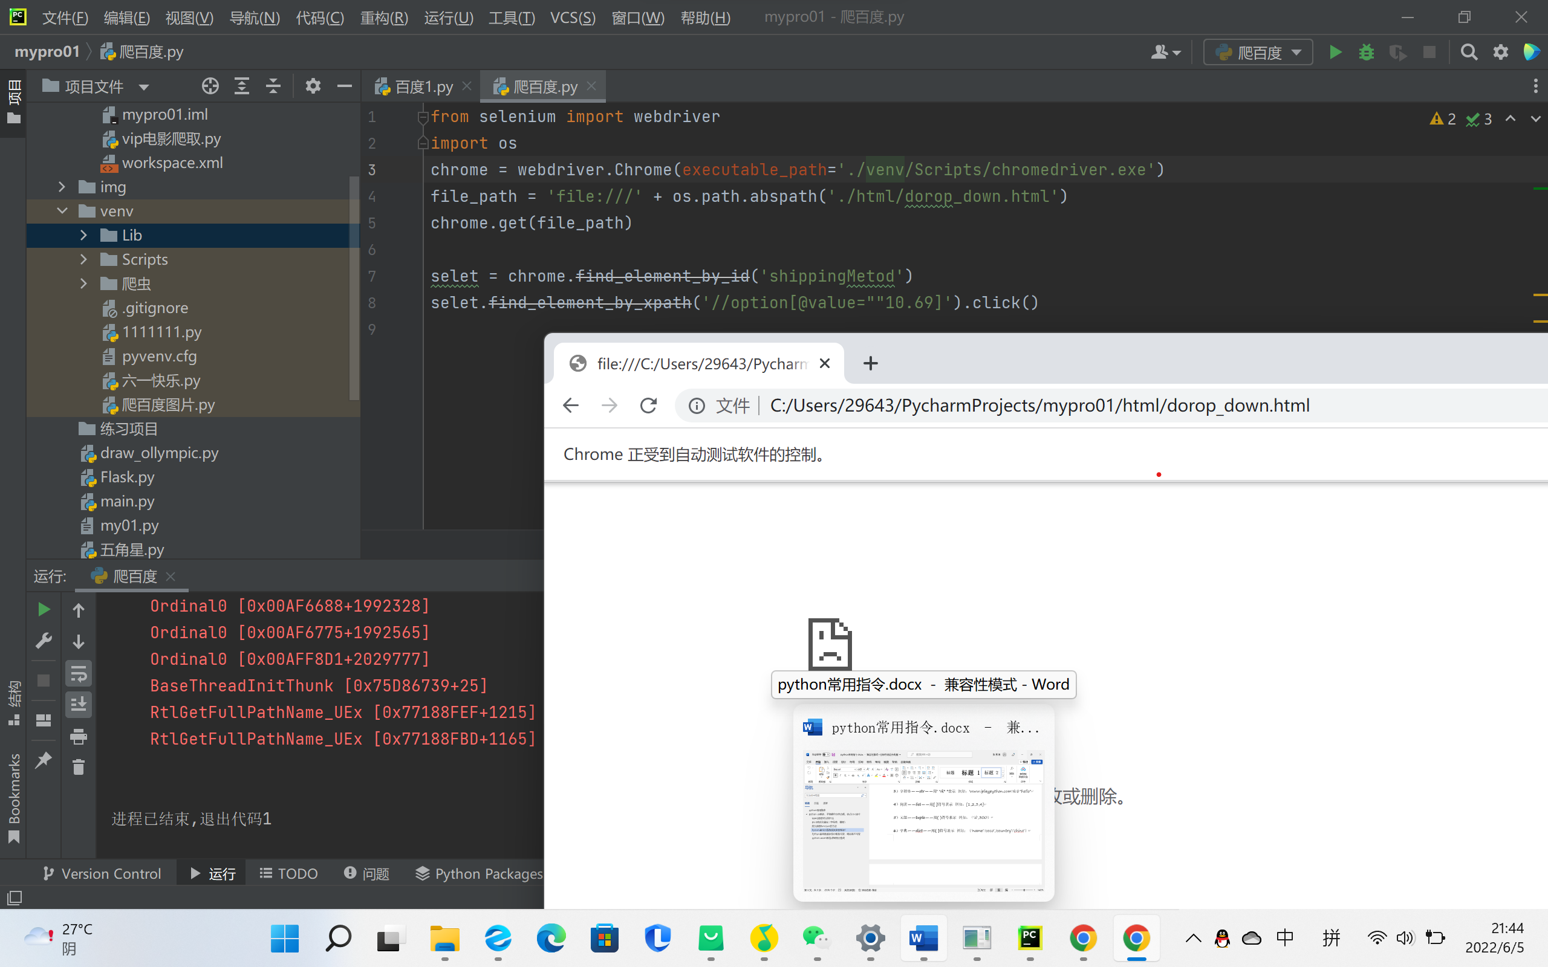The height and width of the screenshot is (967, 1548).
Task: Hide the project tool window
Action: coord(344,86)
